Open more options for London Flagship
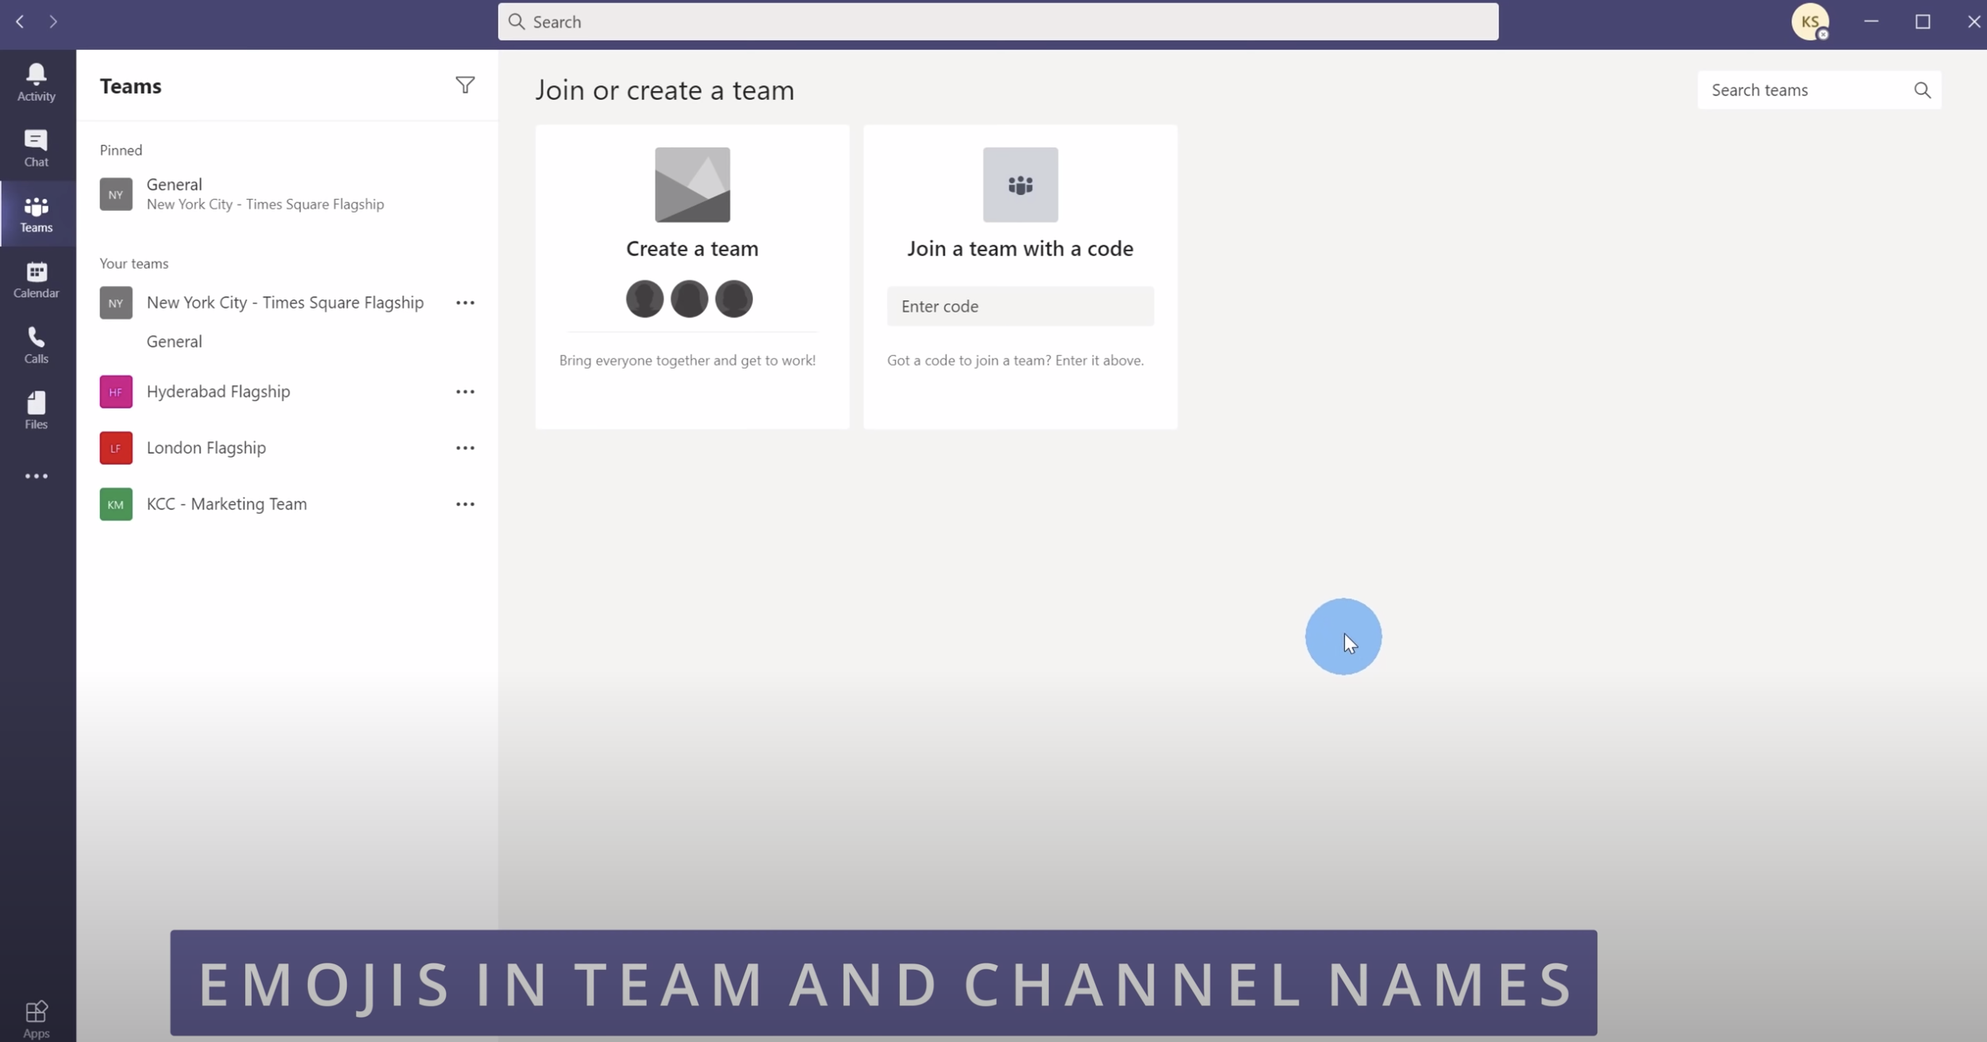1987x1042 pixels. tap(465, 447)
